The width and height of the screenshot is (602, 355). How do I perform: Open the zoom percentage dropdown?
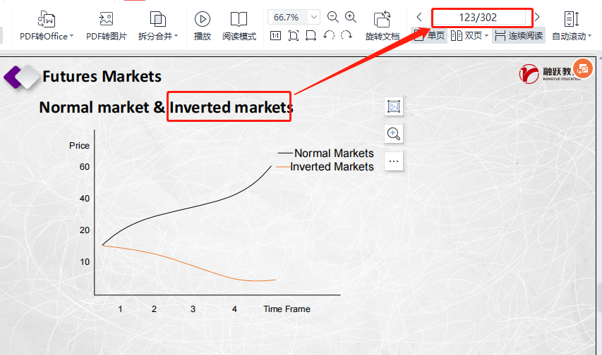click(314, 17)
